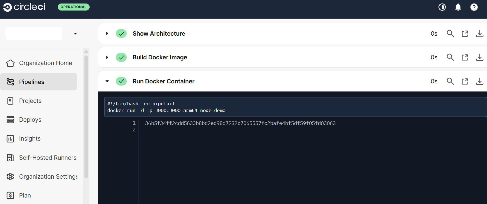Toggle the dark mode contrast icon

pos(442,7)
